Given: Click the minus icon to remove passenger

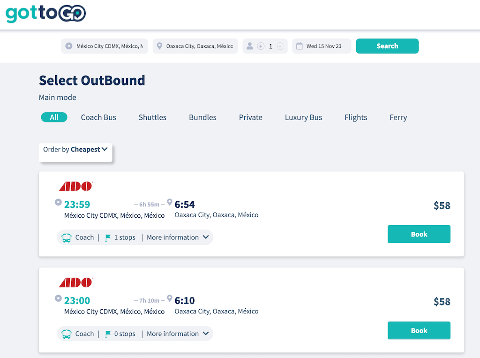Looking at the screenshot, I should [280, 46].
